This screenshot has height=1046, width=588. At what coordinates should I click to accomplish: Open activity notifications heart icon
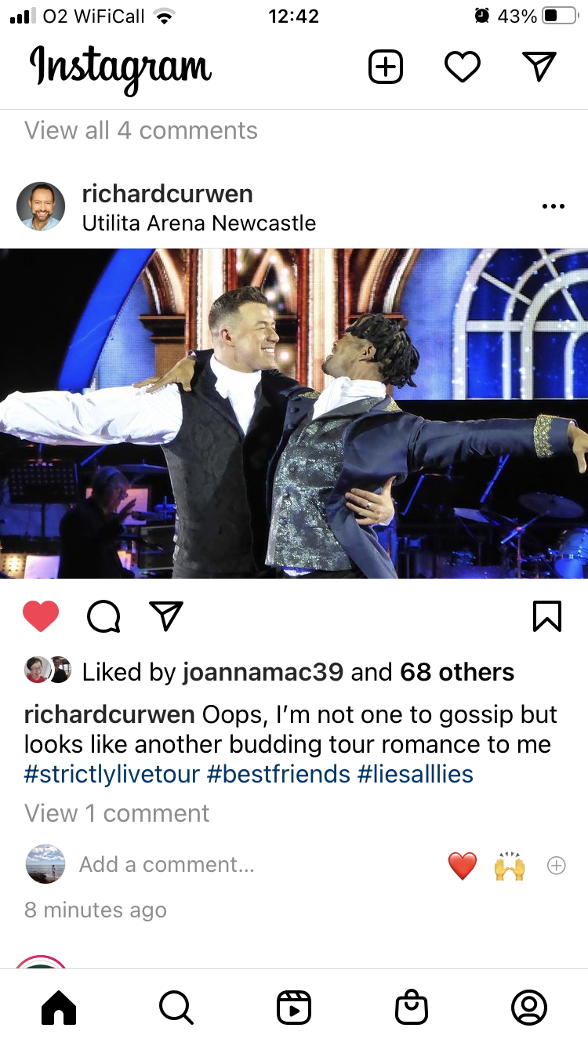tap(463, 67)
